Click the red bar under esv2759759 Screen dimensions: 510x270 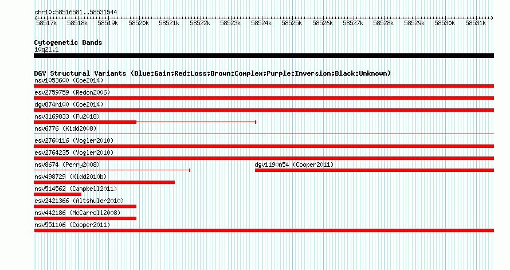(264, 98)
